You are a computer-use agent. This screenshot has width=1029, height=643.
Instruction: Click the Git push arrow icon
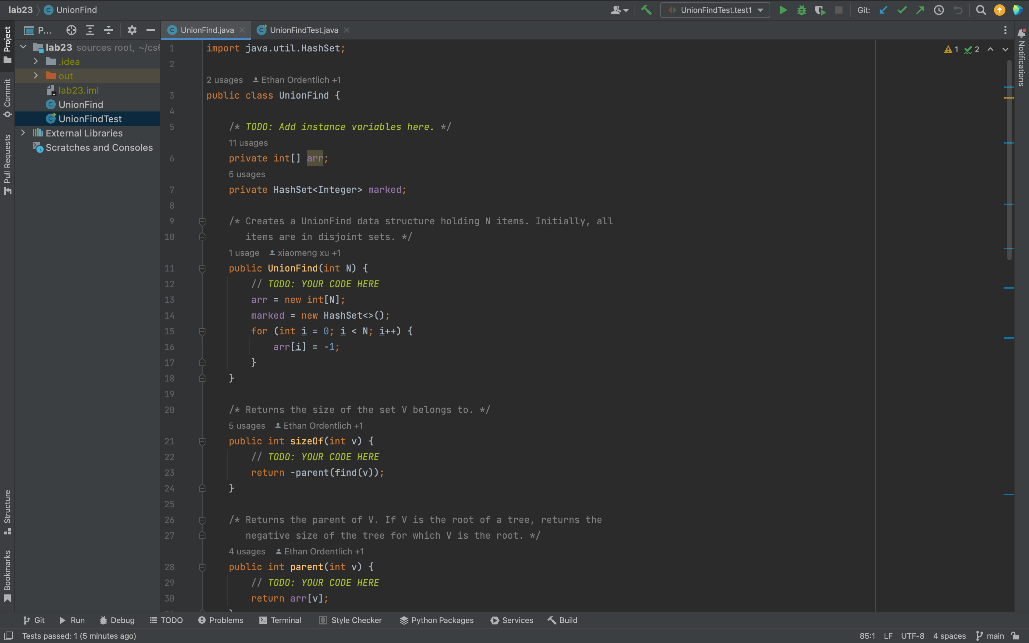[x=920, y=10]
